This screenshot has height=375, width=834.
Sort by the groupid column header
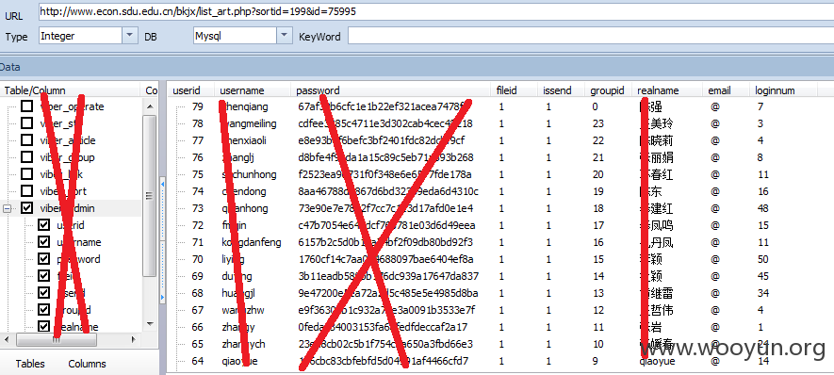pyautogui.click(x=609, y=90)
